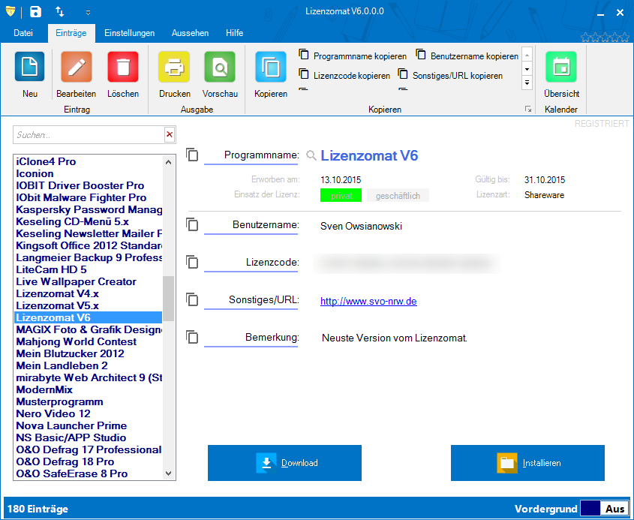Open the Hilfe tab

[x=235, y=33]
